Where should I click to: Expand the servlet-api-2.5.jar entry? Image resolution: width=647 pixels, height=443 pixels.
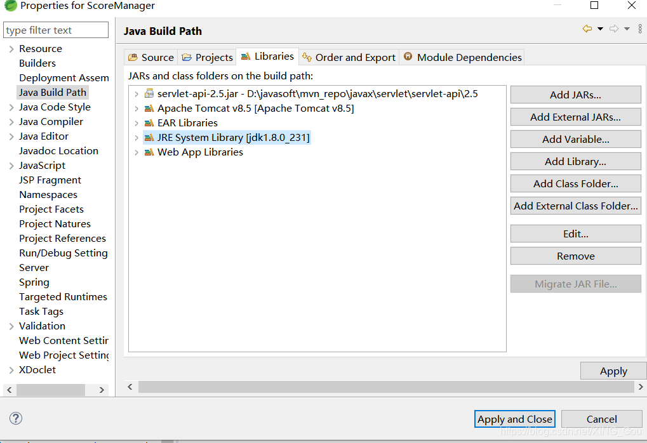(136, 94)
